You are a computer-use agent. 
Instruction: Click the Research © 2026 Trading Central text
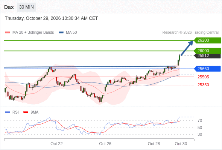pos(190,33)
